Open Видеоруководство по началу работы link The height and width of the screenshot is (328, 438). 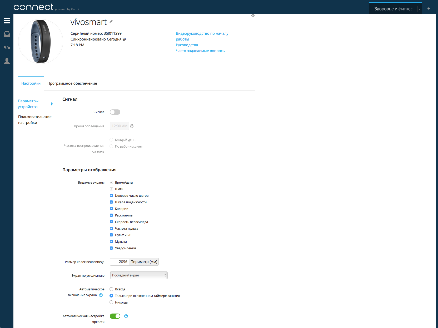point(202,36)
